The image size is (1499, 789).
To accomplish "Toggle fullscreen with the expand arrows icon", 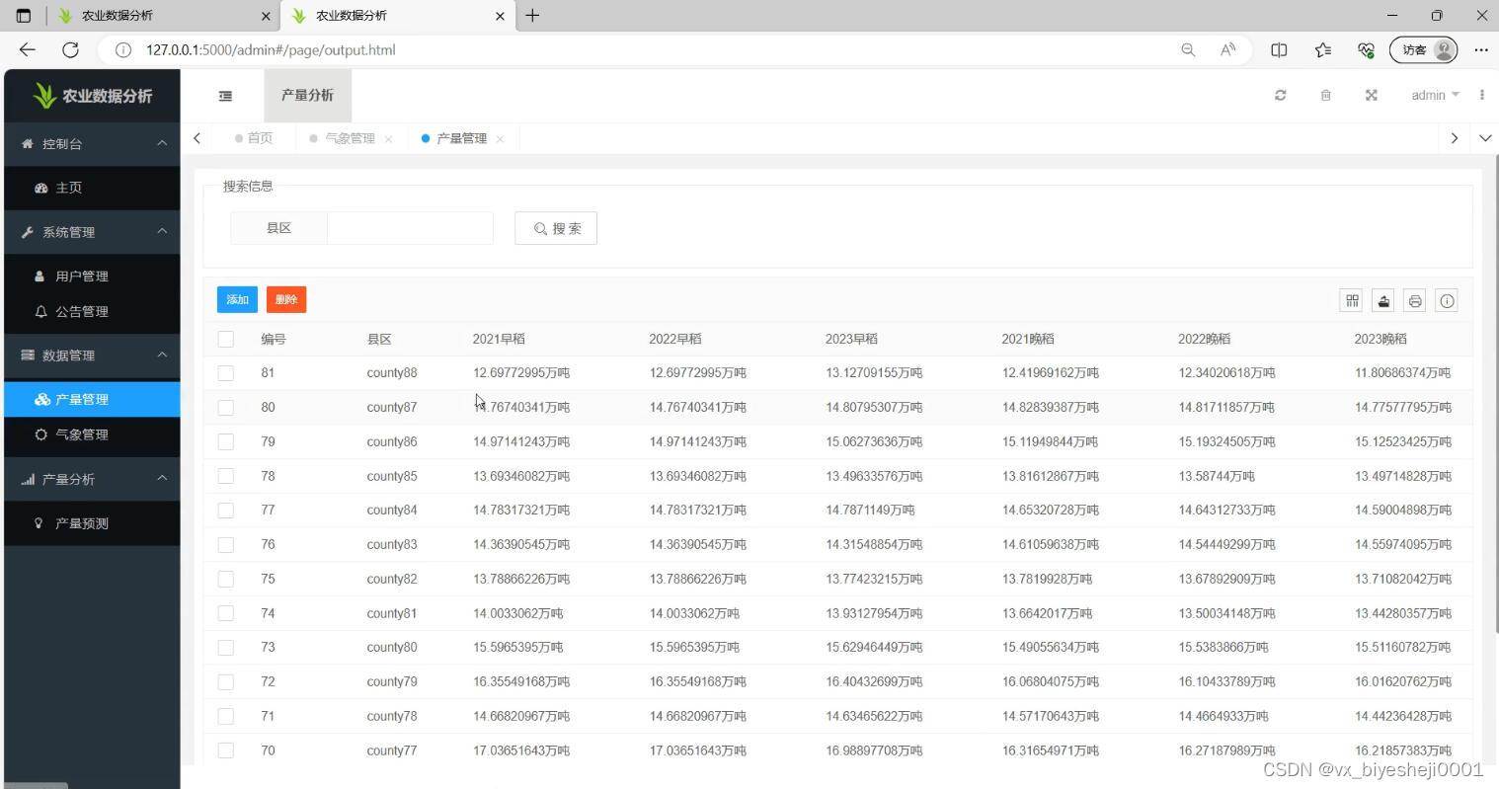I will point(1371,95).
